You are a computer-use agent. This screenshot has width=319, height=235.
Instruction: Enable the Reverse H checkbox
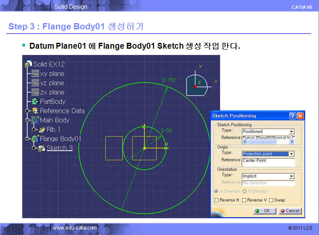pos(217,200)
